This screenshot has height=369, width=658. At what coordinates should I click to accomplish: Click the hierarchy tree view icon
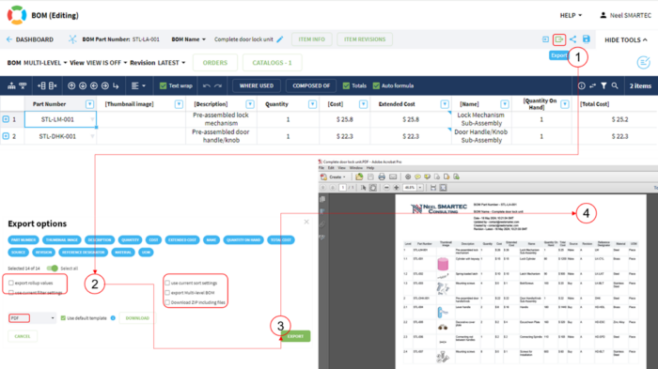click(11, 86)
